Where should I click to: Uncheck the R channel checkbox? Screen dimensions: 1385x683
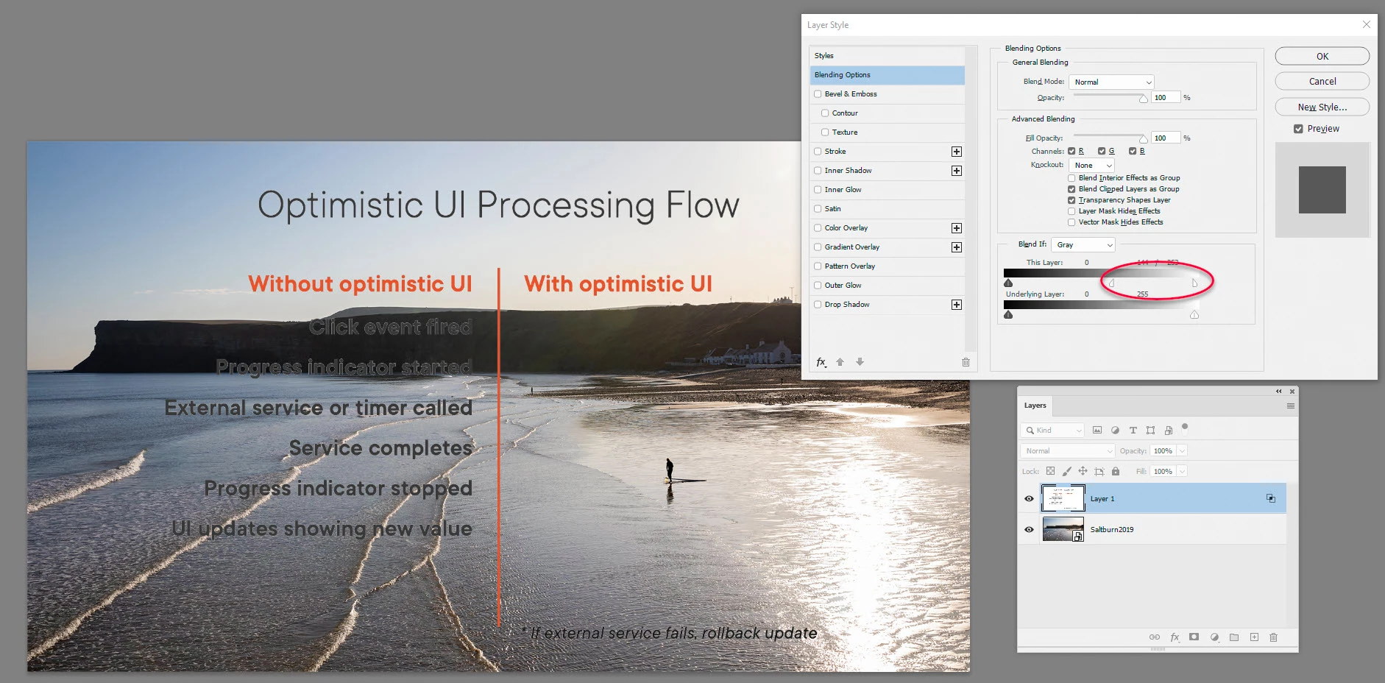coord(1071,151)
